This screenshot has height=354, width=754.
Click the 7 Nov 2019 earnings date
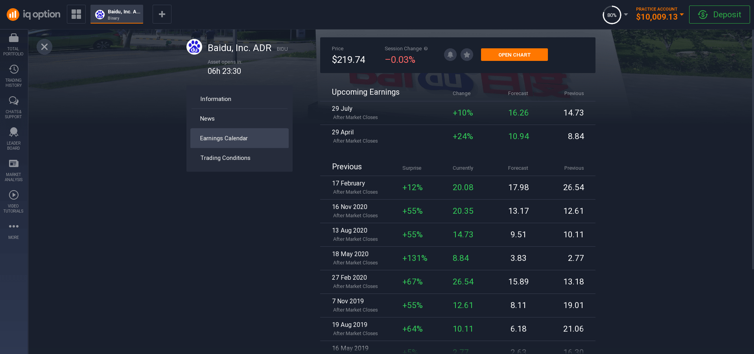point(348,301)
